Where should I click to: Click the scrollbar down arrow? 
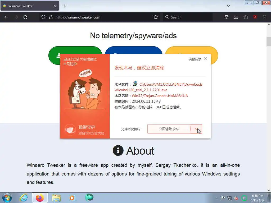click(269, 190)
